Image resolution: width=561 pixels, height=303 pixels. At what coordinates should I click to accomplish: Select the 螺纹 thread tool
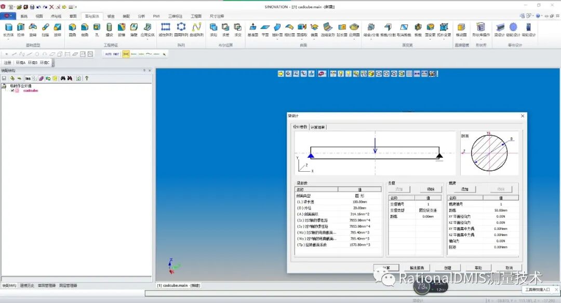point(110,29)
